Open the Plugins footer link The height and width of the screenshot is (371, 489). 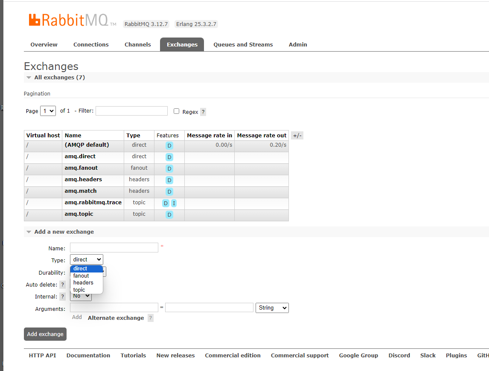pos(456,355)
